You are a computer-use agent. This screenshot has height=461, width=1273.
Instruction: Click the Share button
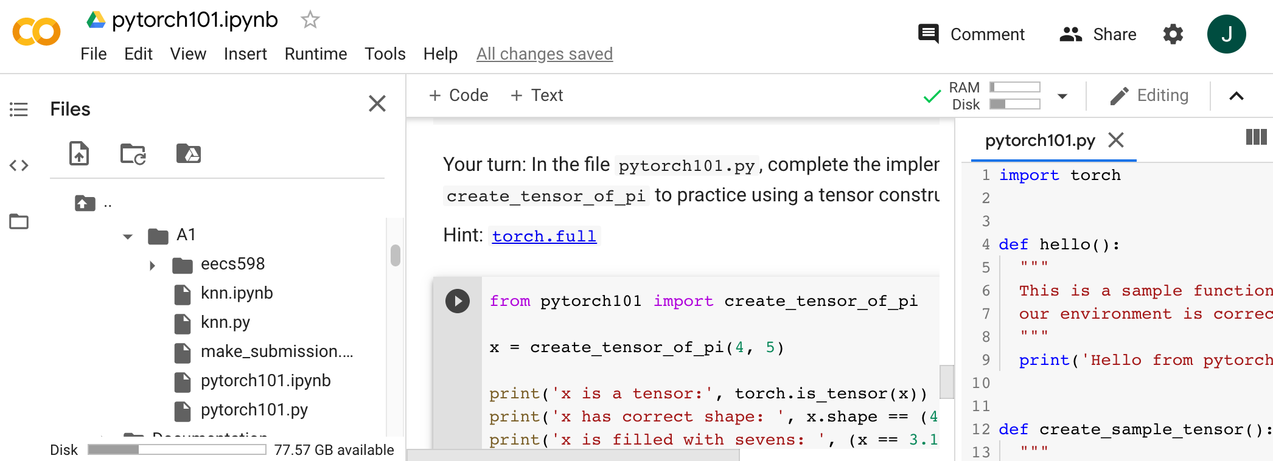click(x=1098, y=34)
